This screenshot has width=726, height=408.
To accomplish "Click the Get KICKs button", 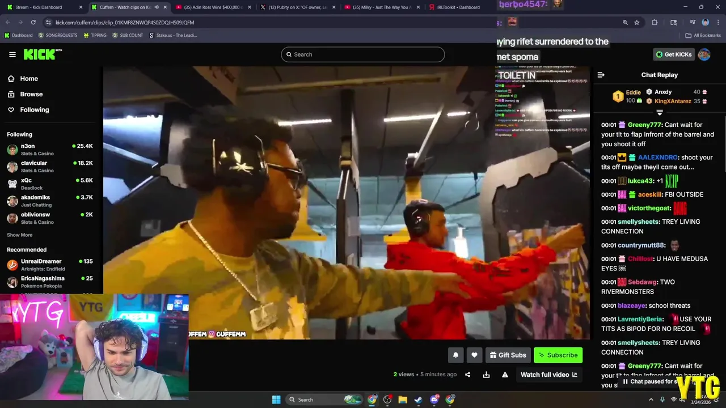I will 674,54.
